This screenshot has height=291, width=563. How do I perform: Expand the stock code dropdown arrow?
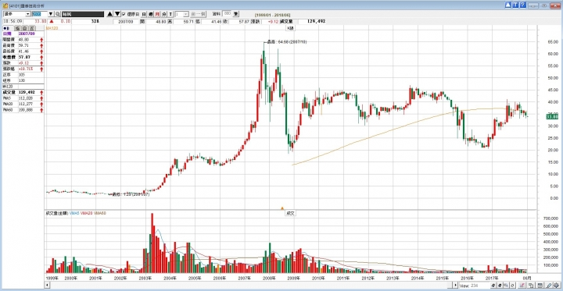tap(51, 14)
